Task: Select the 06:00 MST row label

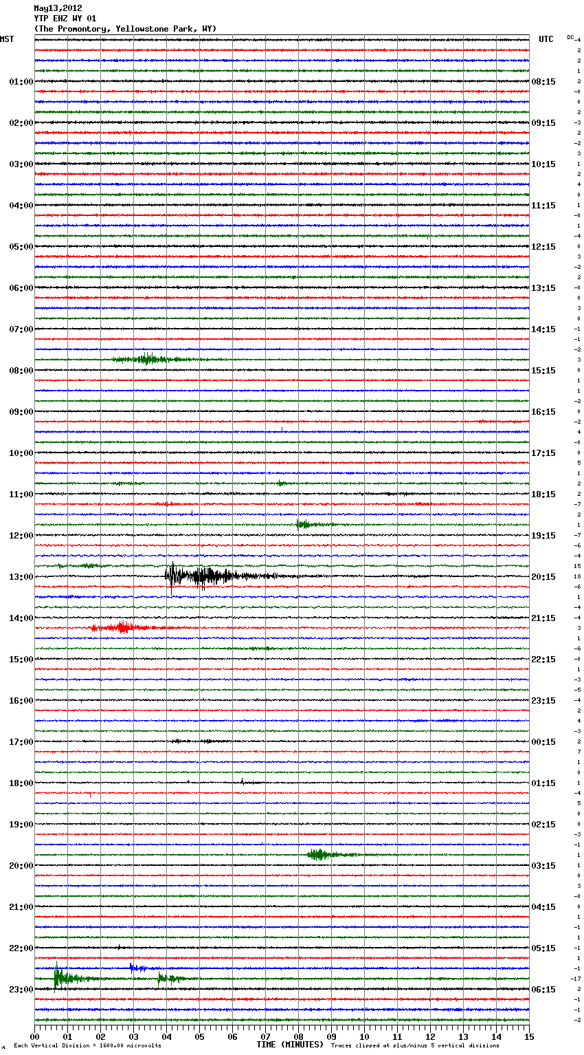Action: coord(21,288)
